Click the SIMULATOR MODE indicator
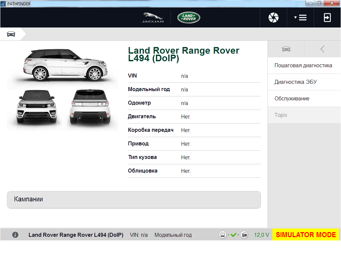 (306, 235)
